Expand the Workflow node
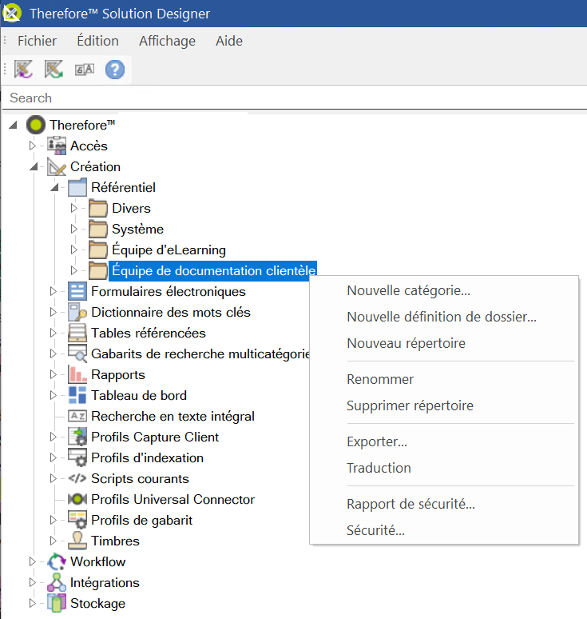 [x=32, y=561]
